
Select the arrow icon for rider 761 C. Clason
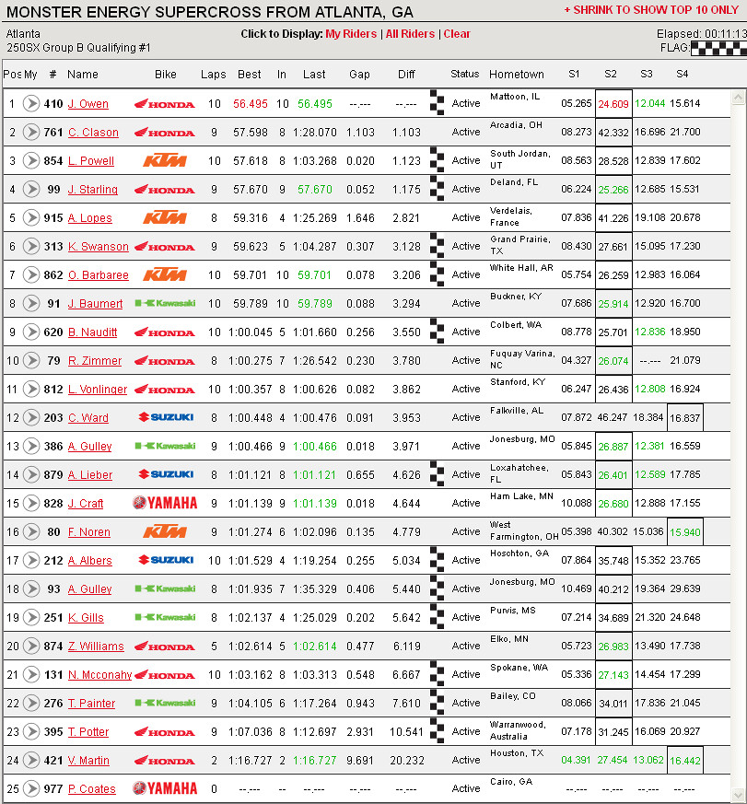click(31, 133)
